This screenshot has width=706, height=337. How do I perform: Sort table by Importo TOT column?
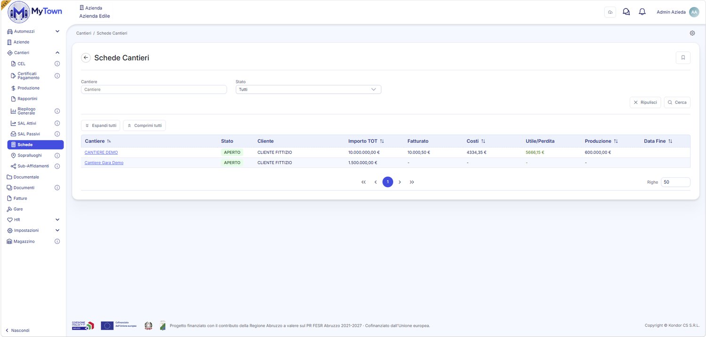click(382, 141)
